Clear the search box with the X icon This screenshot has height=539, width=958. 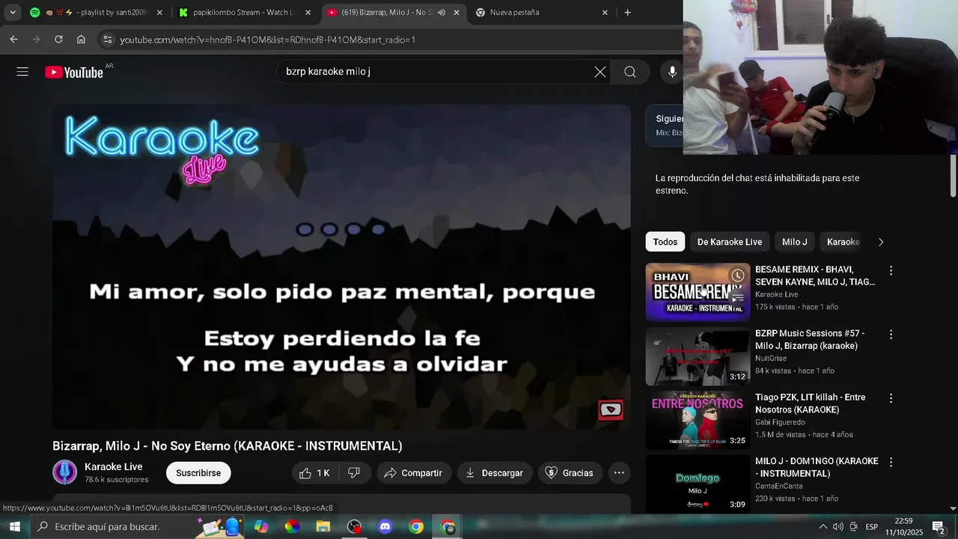click(600, 72)
